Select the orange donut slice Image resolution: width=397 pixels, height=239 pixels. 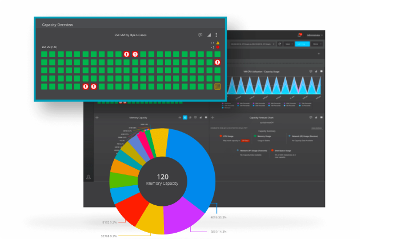click(124, 168)
